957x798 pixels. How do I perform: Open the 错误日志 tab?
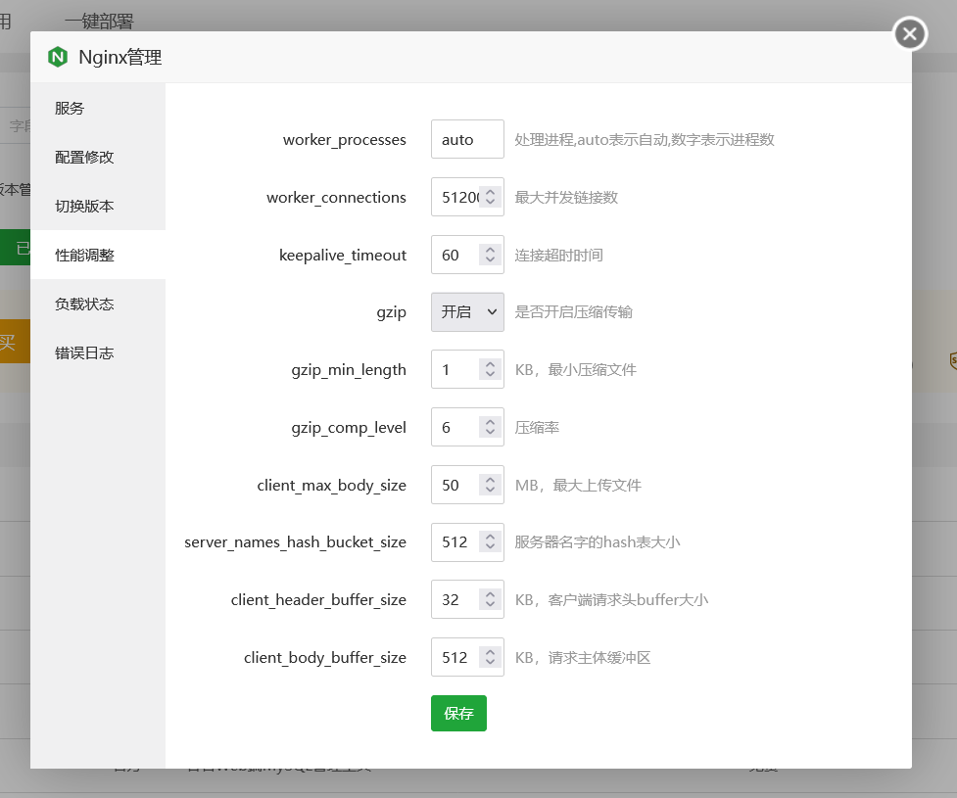[x=98, y=352]
